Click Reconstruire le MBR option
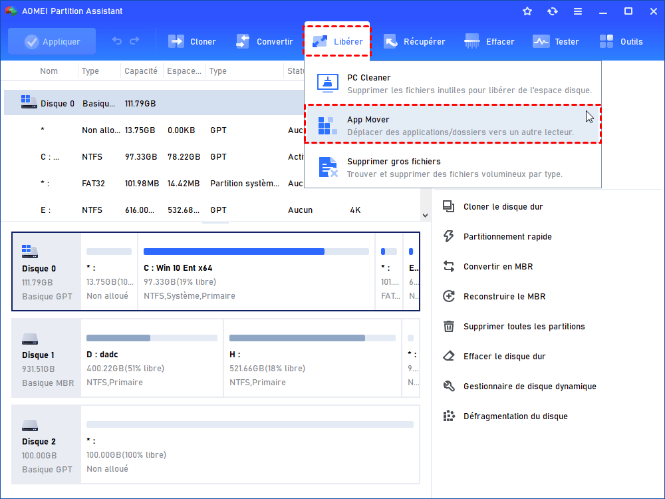The width and height of the screenshot is (665, 499). 504,297
